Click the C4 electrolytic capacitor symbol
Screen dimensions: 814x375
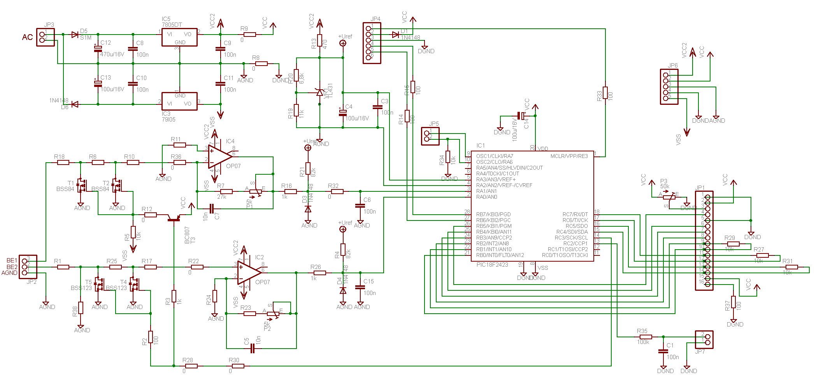click(343, 113)
